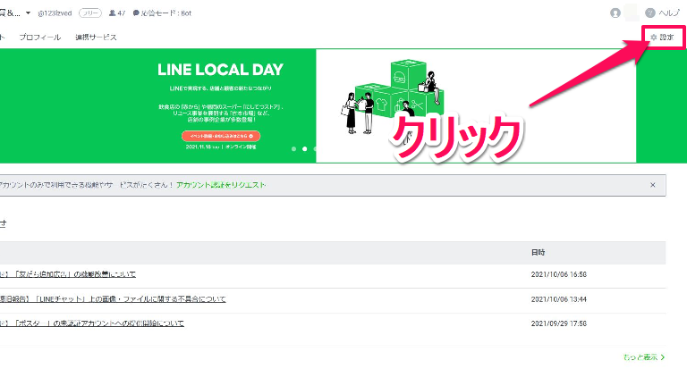687x386 pixels.
Task: Expand the account name dropdown arrow
Action: pyautogui.click(x=28, y=13)
